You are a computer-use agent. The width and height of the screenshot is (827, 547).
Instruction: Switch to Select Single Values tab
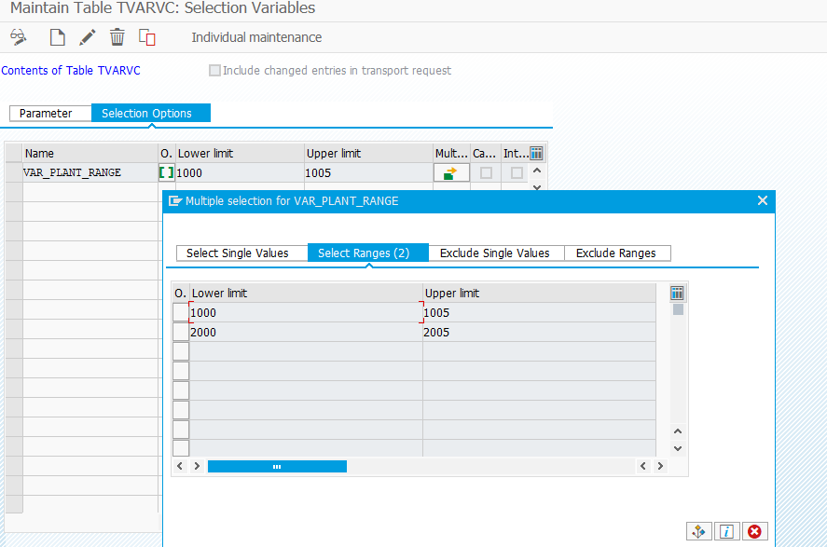click(x=241, y=253)
